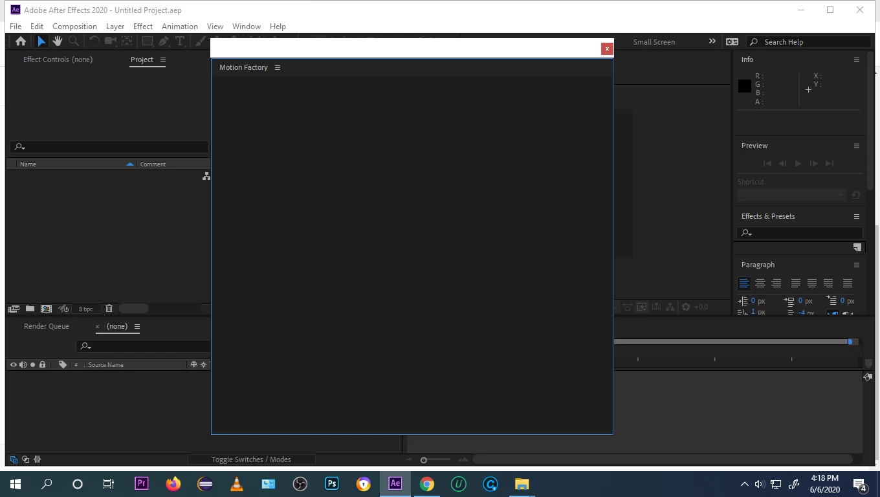Image resolution: width=880 pixels, height=497 pixels.
Task: Click Interpret Footage icon in Project panel
Action: pos(14,309)
